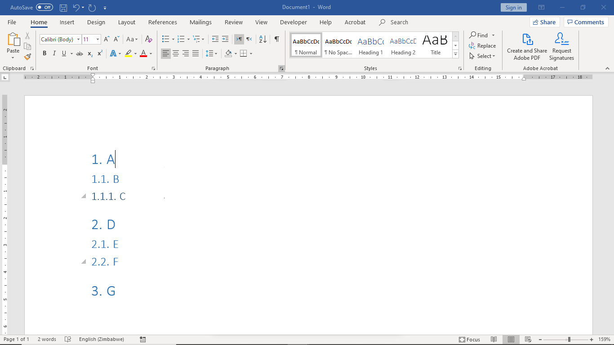Click Create and Share Adobe PDF
Image resolution: width=614 pixels, height=345 pixels.
[527, 47]
